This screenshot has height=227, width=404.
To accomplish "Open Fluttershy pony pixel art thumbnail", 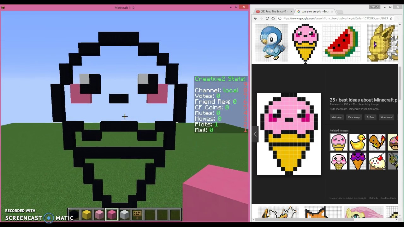I will point(364,212).
